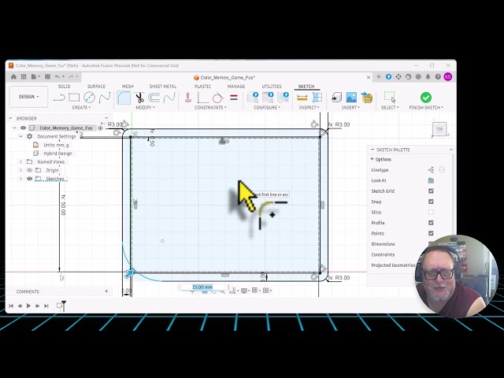Click the Save icon
Image resolution: width=504 pixels, height=378 pixels.
47,76
